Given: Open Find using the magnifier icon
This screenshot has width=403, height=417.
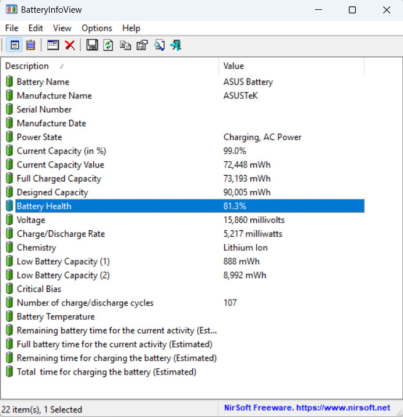Looking at the screenshot, I should tap(160, 45).
